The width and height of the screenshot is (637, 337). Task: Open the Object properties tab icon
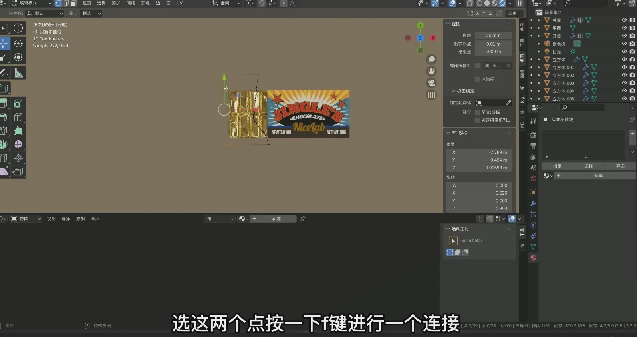tap(533, 192)
